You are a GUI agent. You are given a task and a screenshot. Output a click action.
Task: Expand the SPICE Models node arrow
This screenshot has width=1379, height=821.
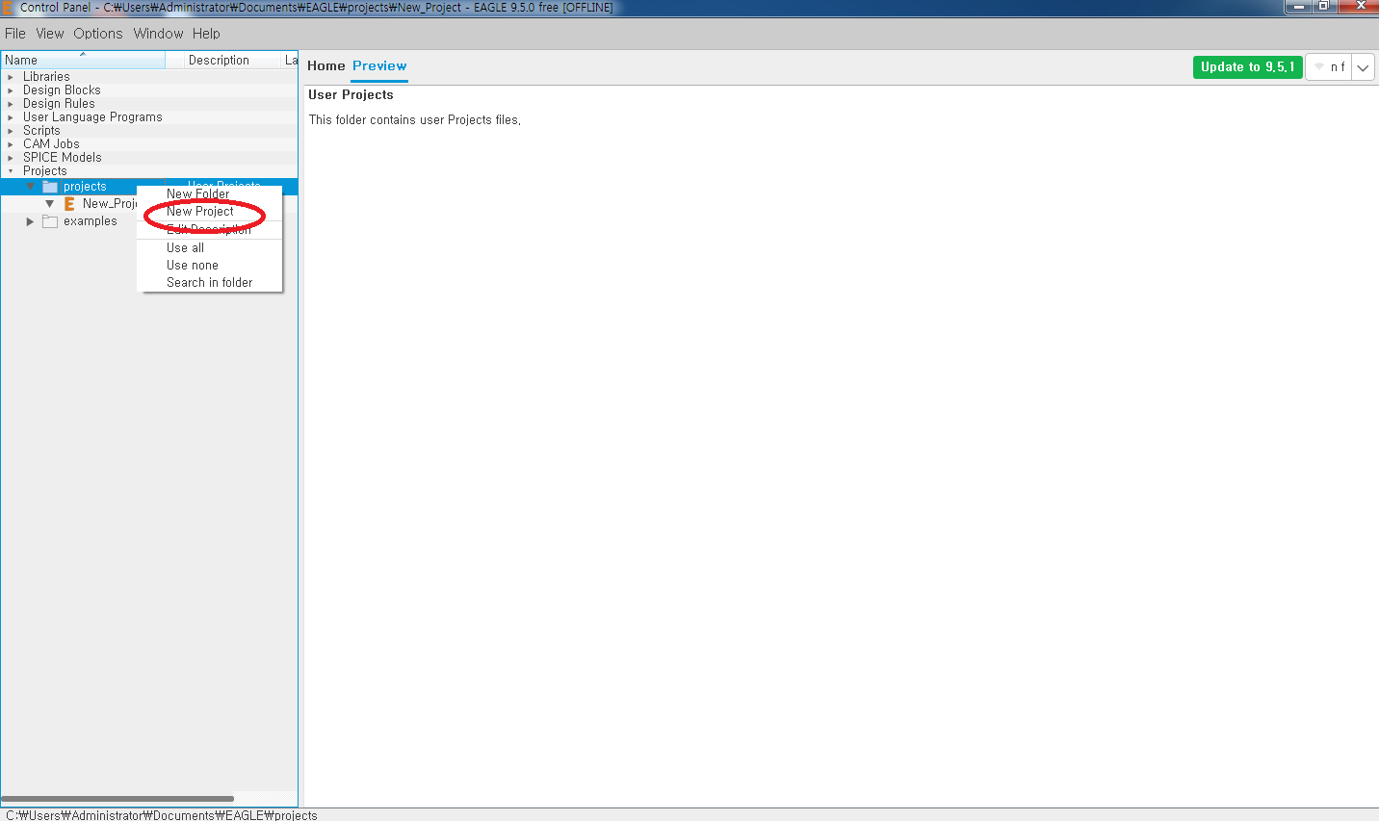(x=11, y=158)
